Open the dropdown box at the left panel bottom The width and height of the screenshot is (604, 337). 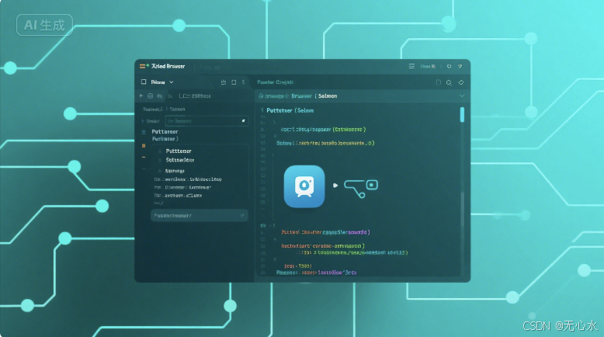[200, 216]
